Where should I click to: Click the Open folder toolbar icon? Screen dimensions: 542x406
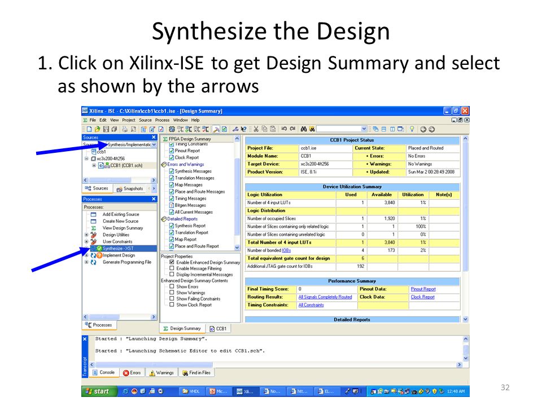coord(98,129)
